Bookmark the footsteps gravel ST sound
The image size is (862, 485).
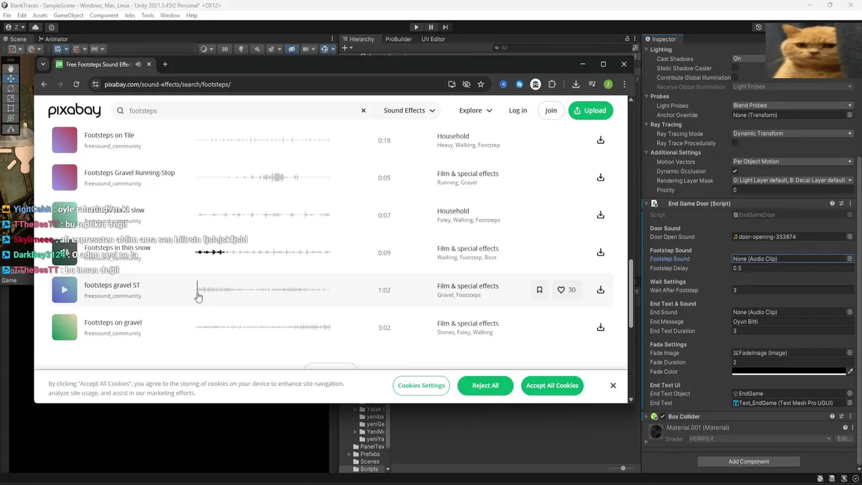539,290
